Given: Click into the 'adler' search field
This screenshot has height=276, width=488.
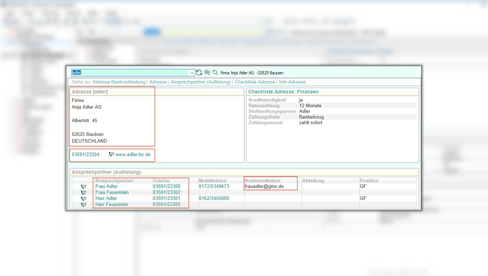Looking at the screenshot, I should [131, 73].
